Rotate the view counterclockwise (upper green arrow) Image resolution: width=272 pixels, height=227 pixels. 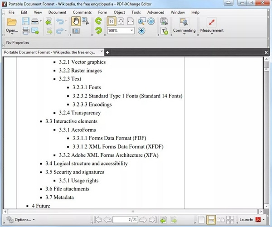point(98,21)
